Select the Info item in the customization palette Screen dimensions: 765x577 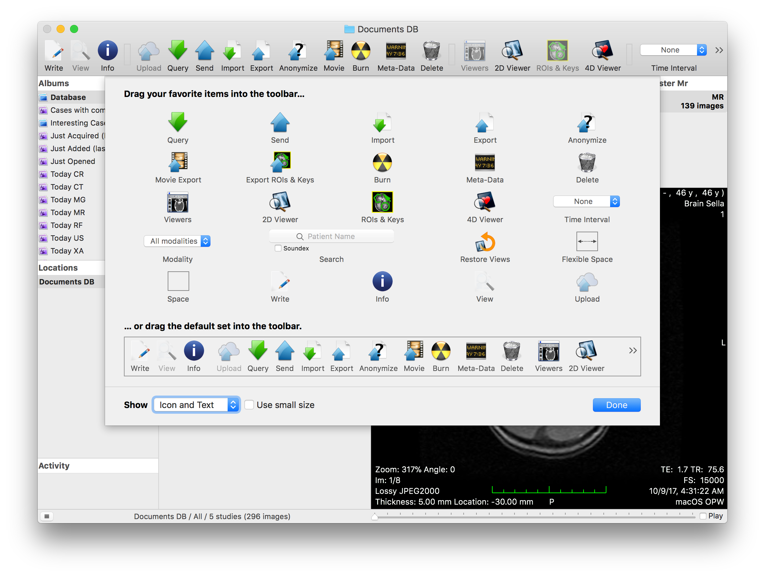tap(382, 287)
